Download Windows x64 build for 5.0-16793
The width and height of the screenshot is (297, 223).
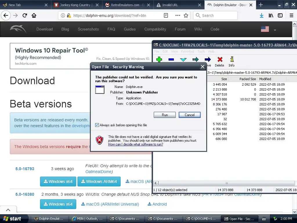tap(58, 181)
